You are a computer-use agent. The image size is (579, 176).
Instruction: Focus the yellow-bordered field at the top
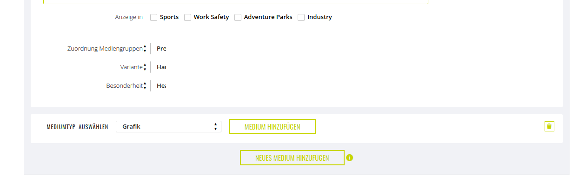(236, 2)
